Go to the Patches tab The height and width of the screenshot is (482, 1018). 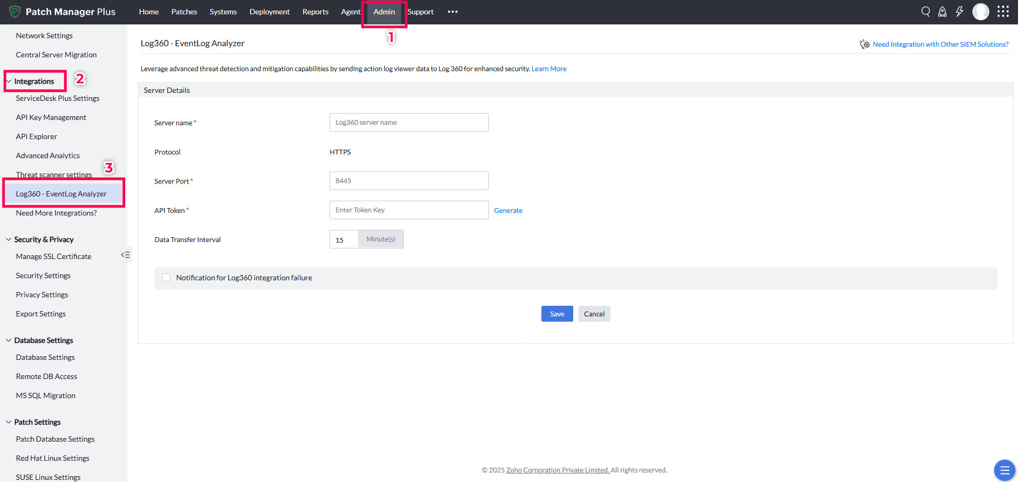click(184, 12)
